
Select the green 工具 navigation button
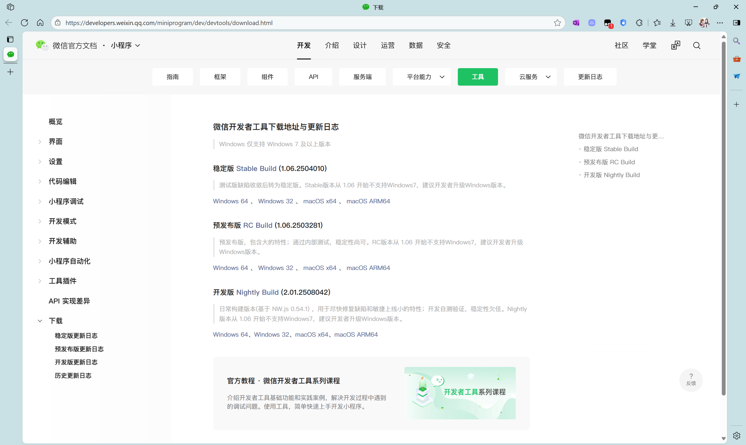pyautogui.click(x=478, y=77)
